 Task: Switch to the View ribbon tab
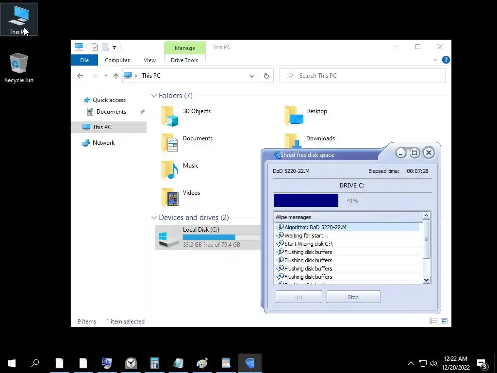pyautogui.click(x=149, y=60)
